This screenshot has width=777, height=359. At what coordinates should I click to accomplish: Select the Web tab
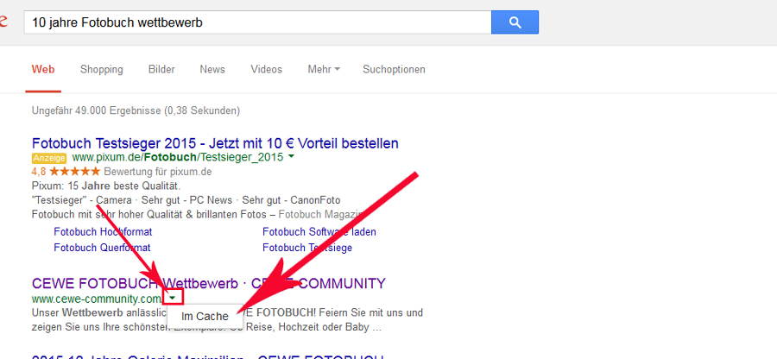tap(43, 69)
